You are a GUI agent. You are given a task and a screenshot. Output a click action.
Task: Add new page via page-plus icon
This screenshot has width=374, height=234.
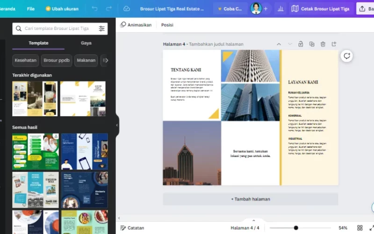coord(334,44)
